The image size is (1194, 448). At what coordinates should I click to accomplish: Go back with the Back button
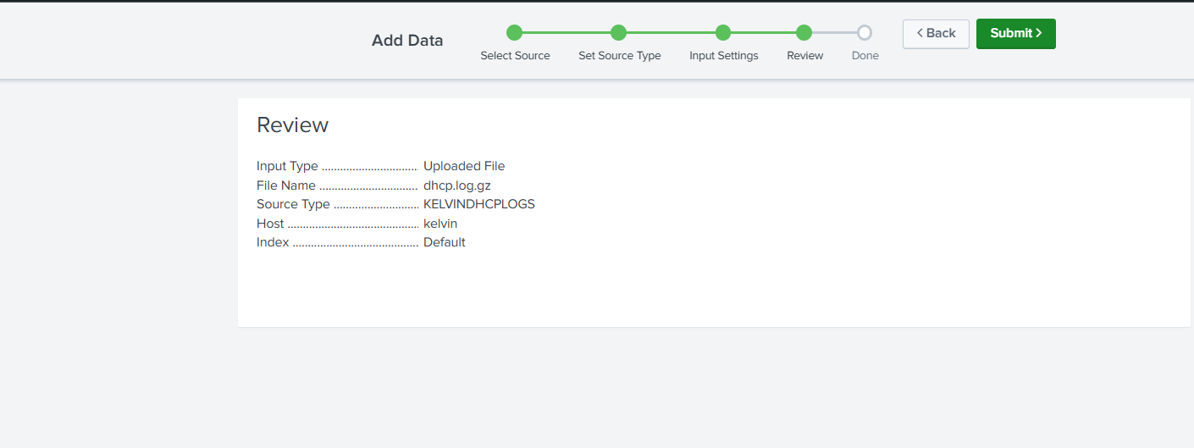[x=936, y=34]
